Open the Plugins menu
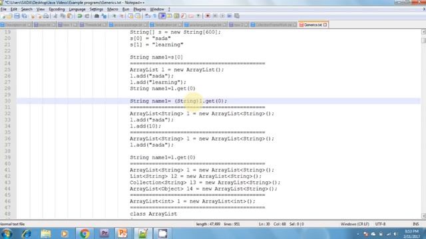The height and width of the screenshot is (239, 426). click(x=140, y=9)
